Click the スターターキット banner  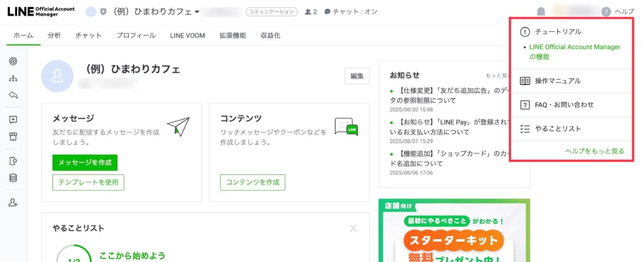(x=454, y=231)
